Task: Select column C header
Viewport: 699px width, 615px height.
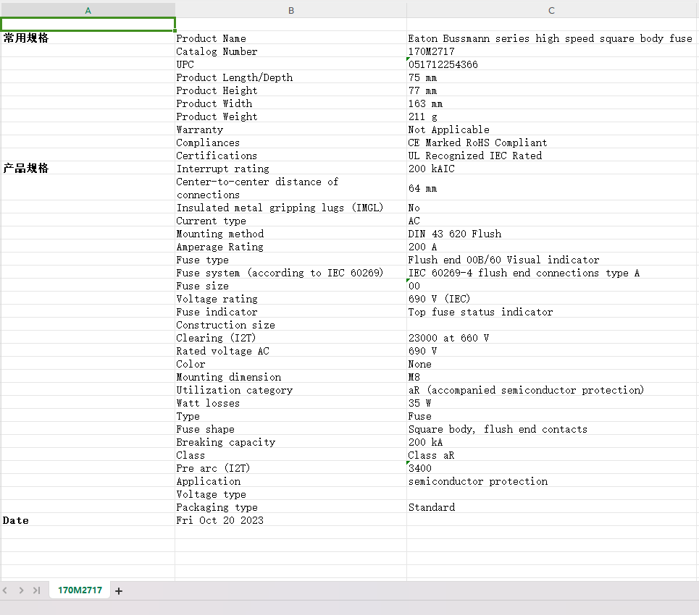Action: pyautogui.click(x=552, y=10)
